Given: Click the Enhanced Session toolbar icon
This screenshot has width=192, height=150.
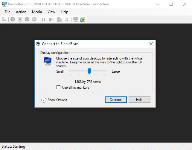Looking at the screenshot, I should coord(76,19).
